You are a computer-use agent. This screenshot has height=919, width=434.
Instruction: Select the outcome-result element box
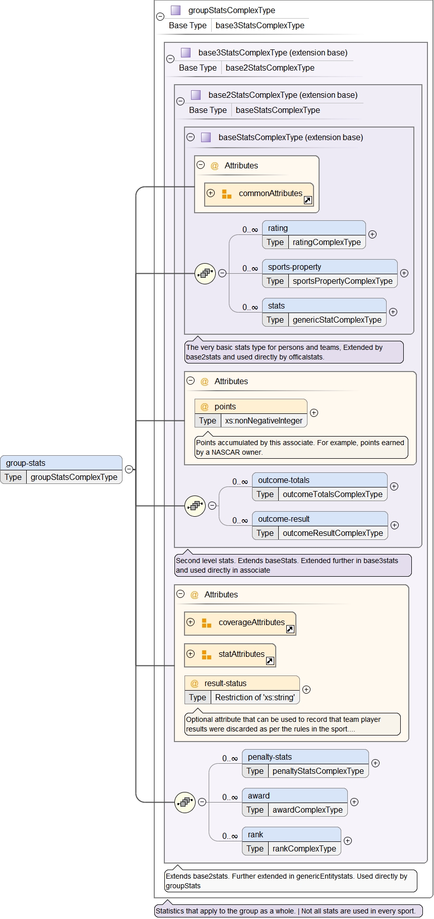[x=320, y=519]
